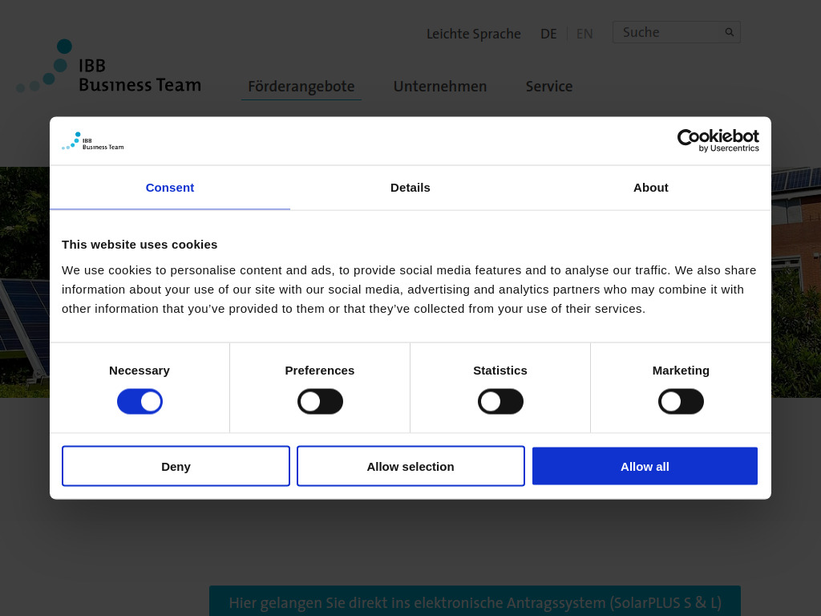The image size is (821, 616).
Task: Switch to the Details tab
Action: pyautogui.click(x=410, y=188)
